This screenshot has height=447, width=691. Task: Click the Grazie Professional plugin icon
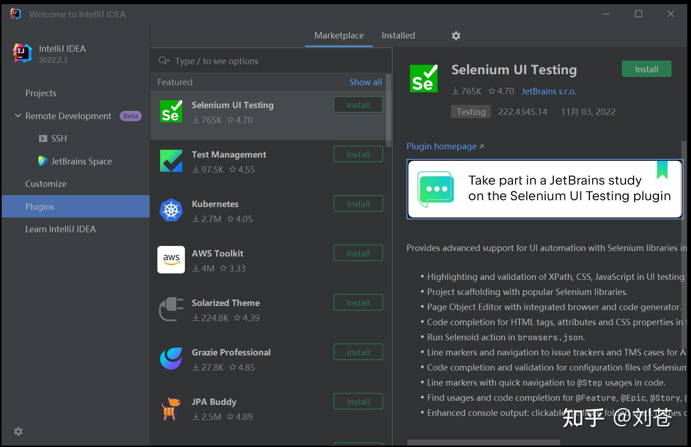(171, 359)
